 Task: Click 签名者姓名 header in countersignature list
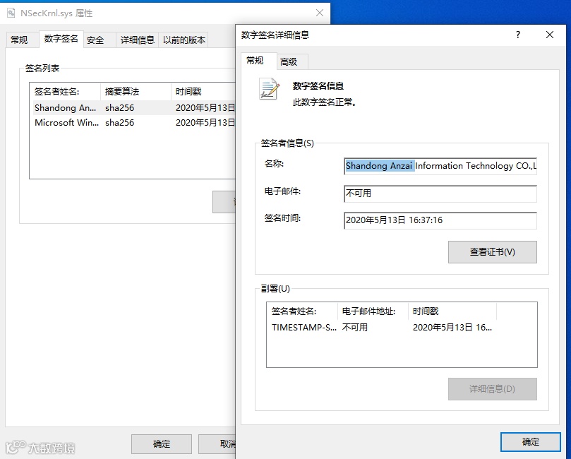(x=302, y=311)
